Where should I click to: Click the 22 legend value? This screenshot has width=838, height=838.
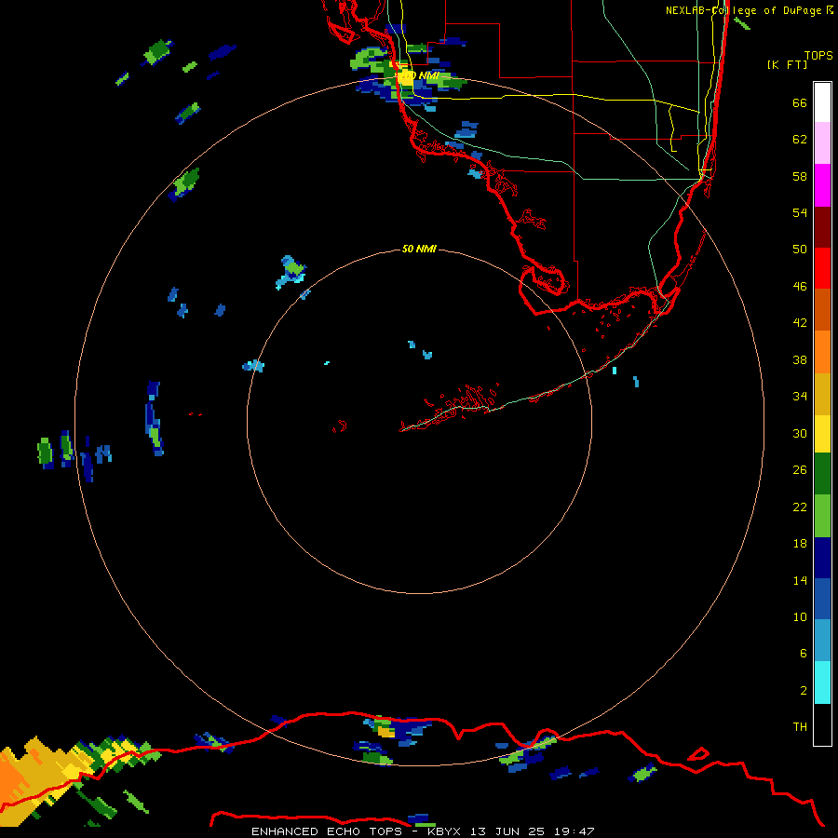pyautogui.click(x=800, y=507)
